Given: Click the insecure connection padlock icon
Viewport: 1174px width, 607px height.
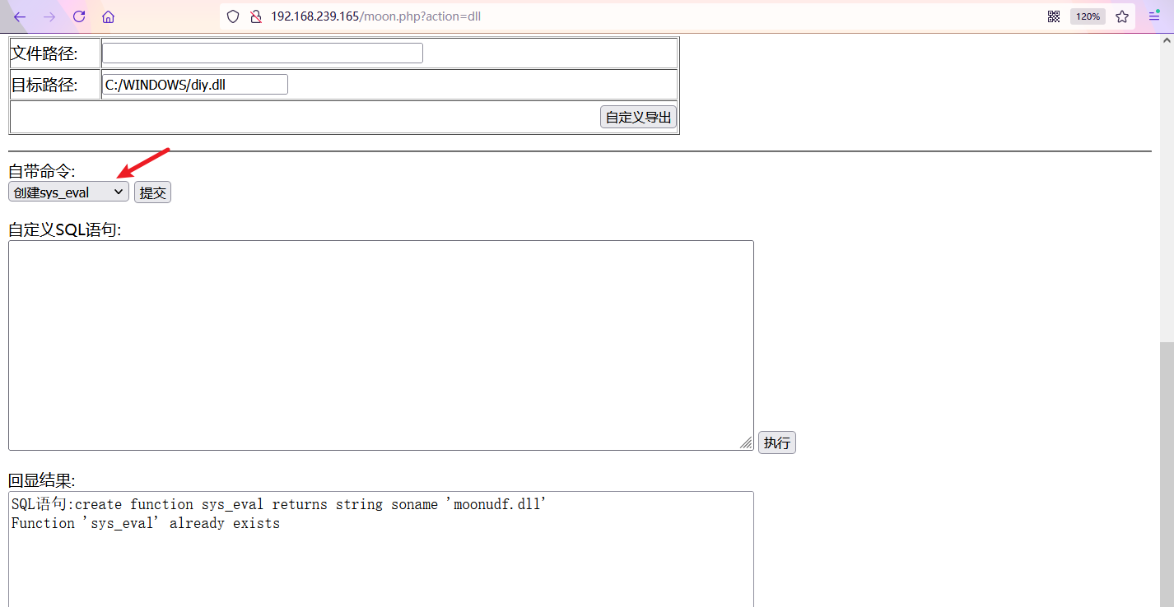Looking at the screenshot, I should (255, 16).
